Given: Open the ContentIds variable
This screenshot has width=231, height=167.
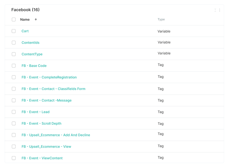Looking at the screenshot, I should pos(31,43).
